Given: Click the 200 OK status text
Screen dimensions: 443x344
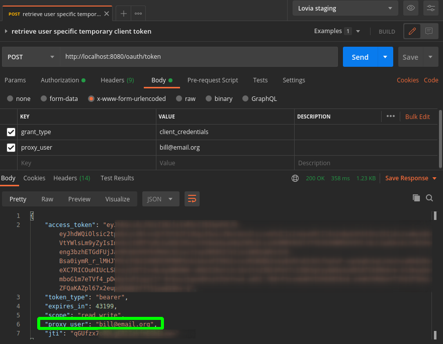Looking at the screenshot, I should (315, 178).
